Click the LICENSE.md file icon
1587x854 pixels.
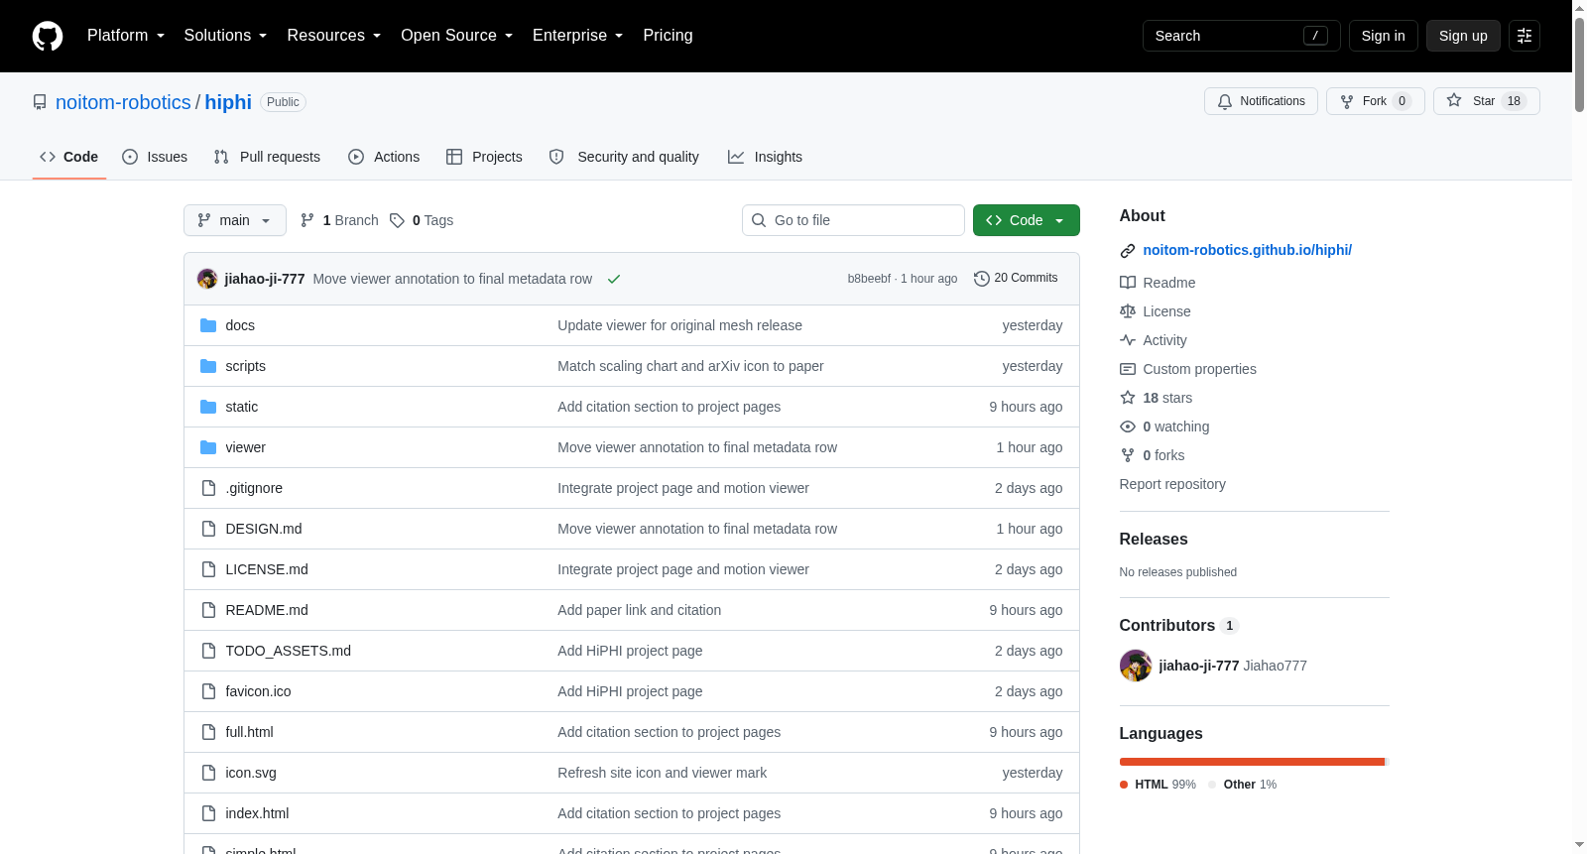click(208, 569)
